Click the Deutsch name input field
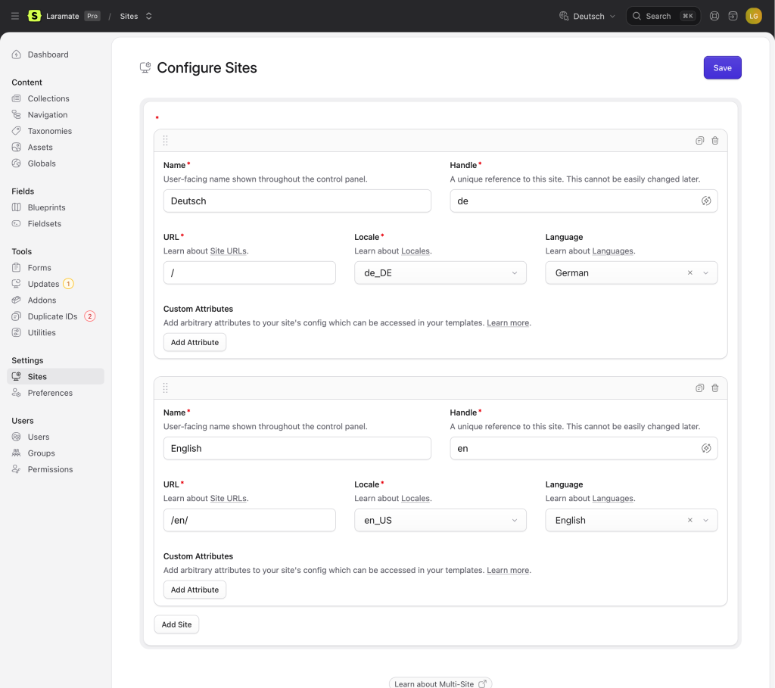The height and width of the screenshot is (688, 775). coord(297,201)
